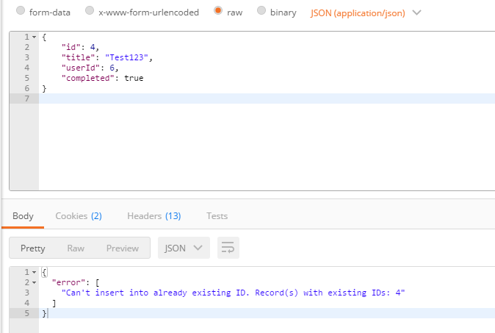Select the form-data radio button
The width and height of the screenshot is (495, 333).
[21, 11]
